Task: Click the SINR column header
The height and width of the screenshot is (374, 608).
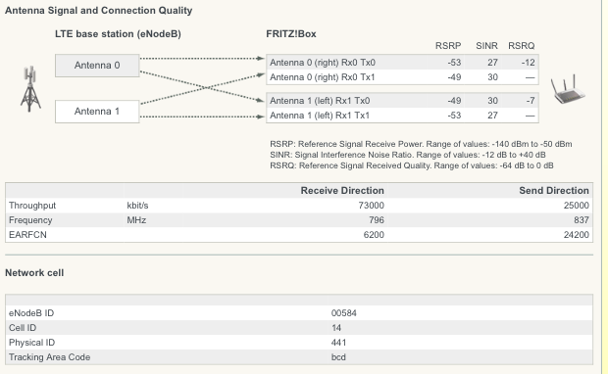Action: (486, 46)
